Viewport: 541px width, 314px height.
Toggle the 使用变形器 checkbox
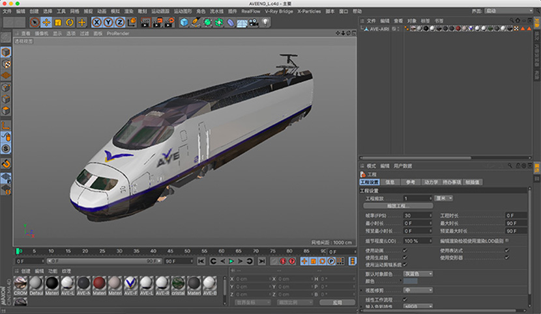click(507, 257)
